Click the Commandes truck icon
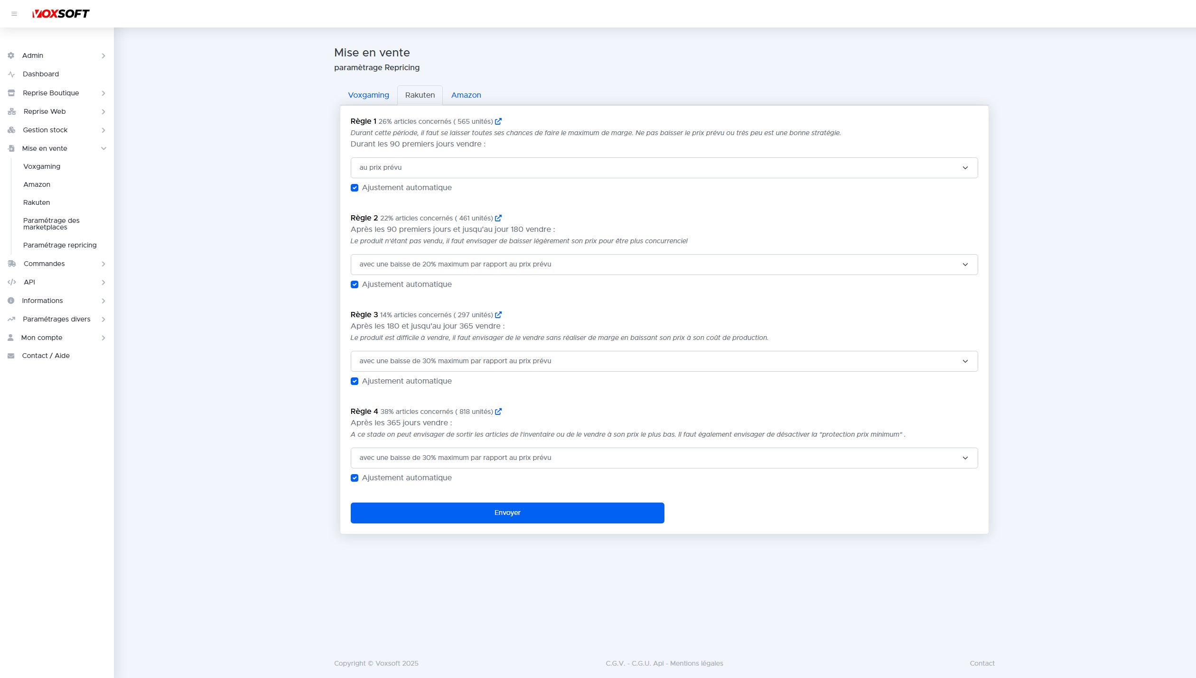The height and width of the screenshot is (678, 1196). (12, 264)
